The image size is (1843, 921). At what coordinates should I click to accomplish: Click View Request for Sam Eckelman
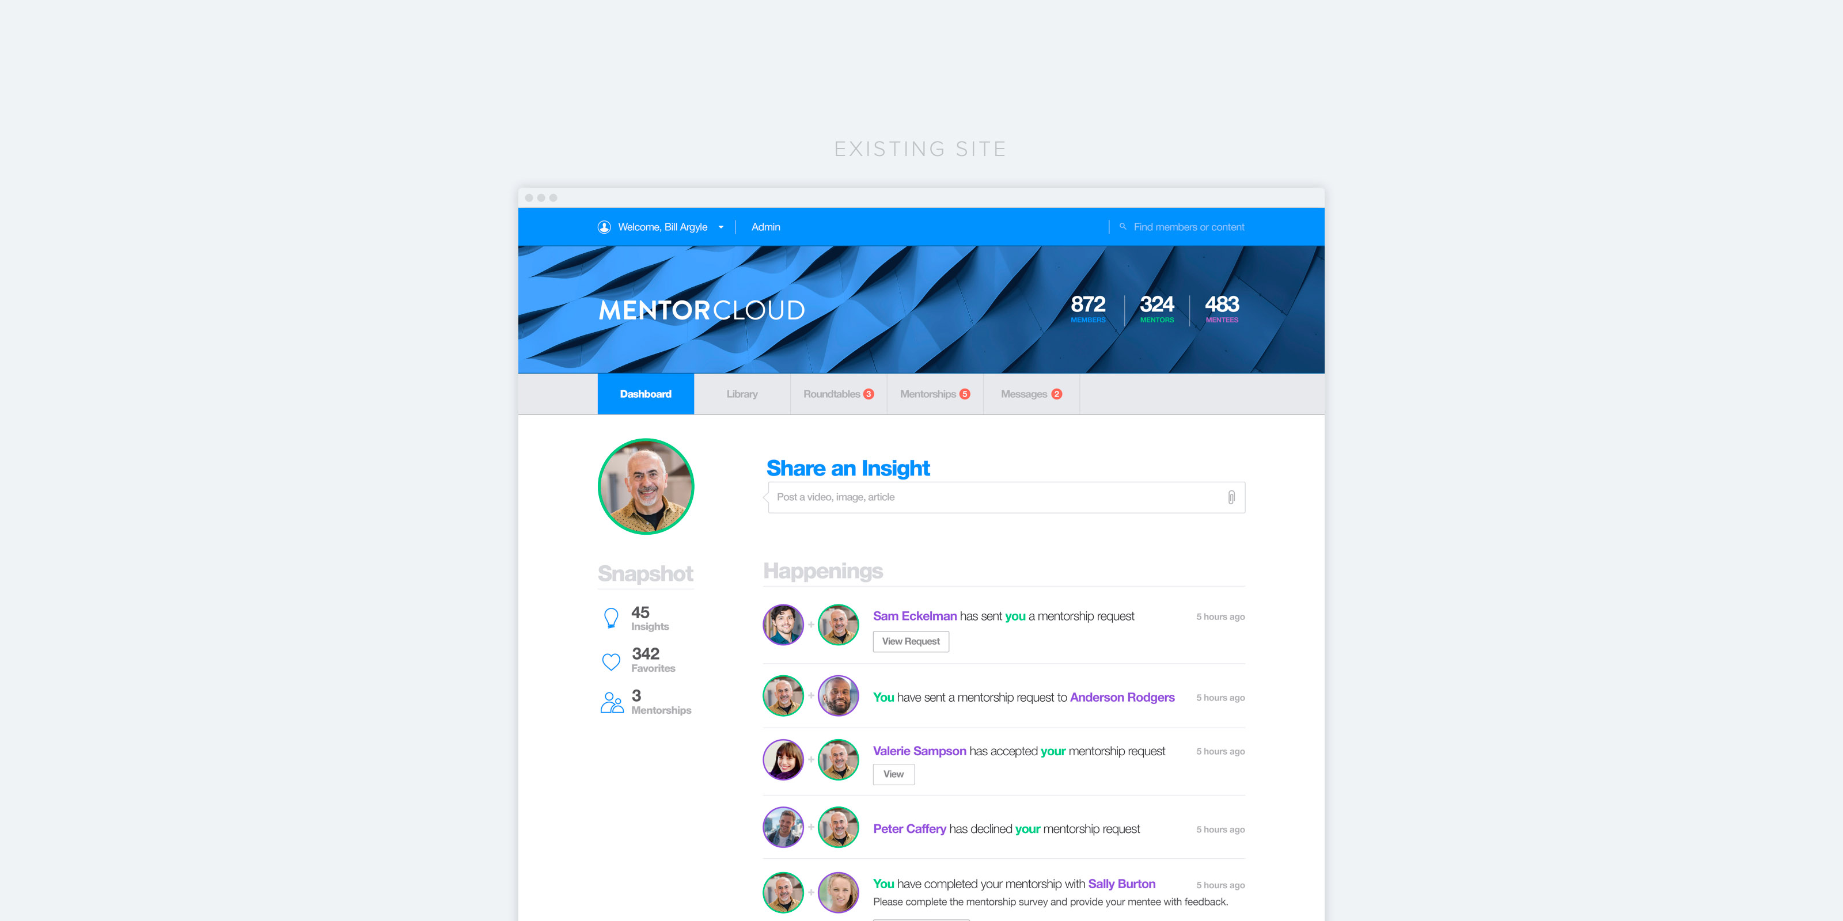pos(910,641)
